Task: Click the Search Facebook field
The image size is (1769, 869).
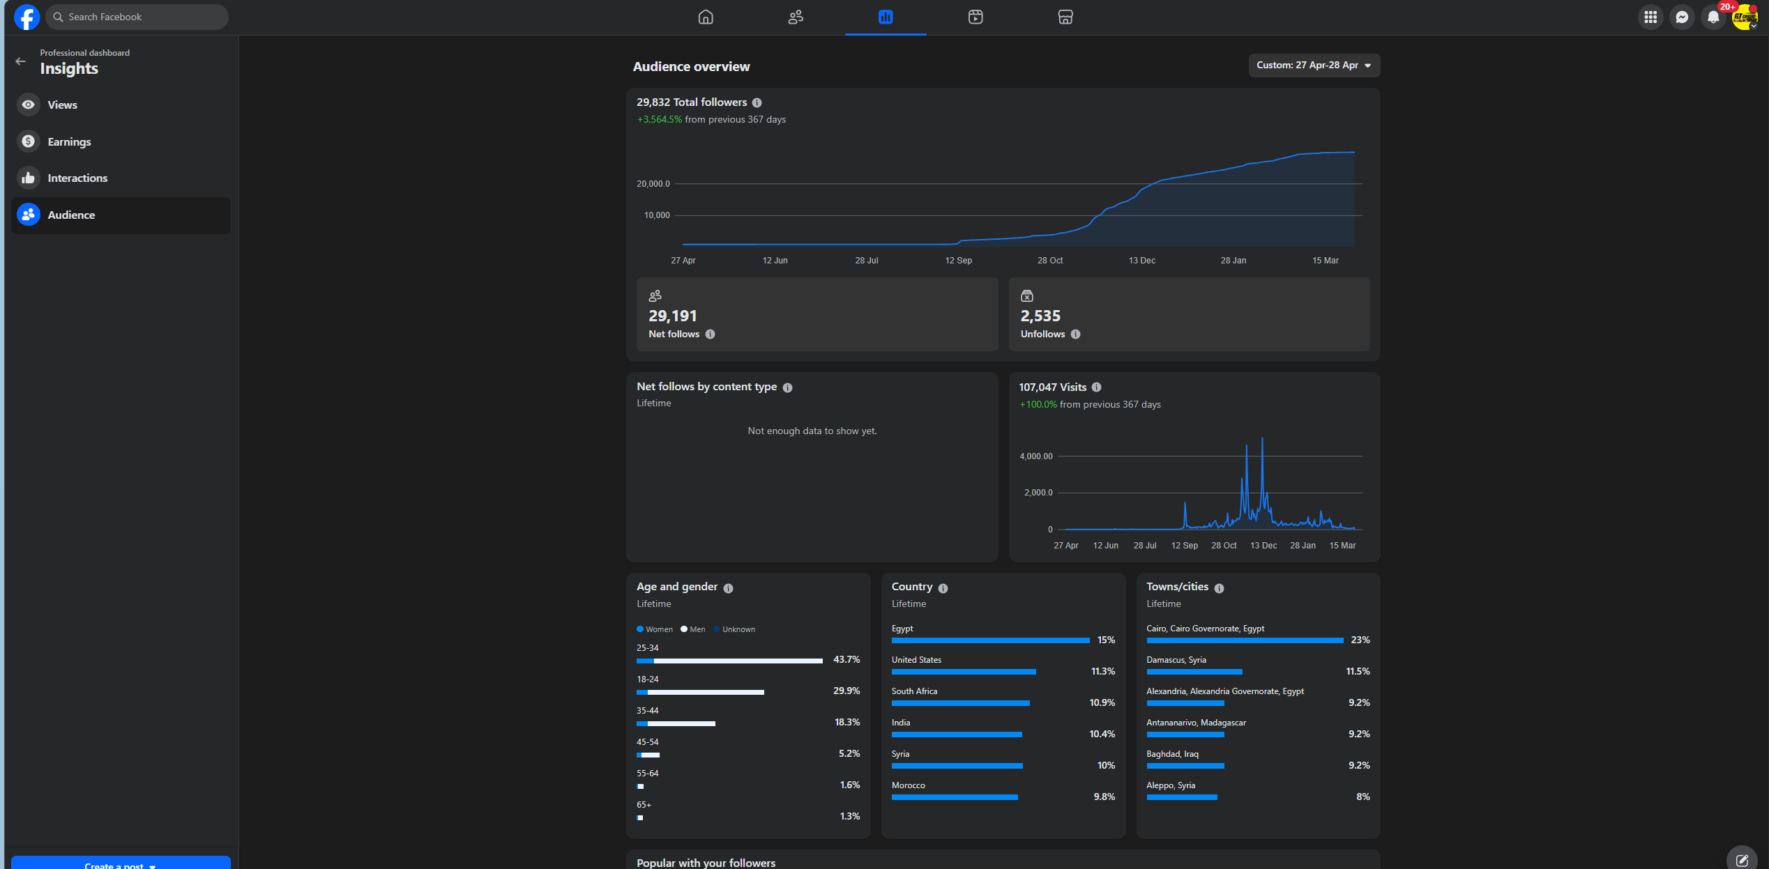Action: click(x=137, y=17)
